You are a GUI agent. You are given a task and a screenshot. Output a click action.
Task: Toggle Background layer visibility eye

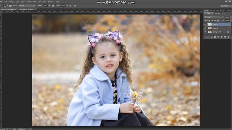coord(205,32)
